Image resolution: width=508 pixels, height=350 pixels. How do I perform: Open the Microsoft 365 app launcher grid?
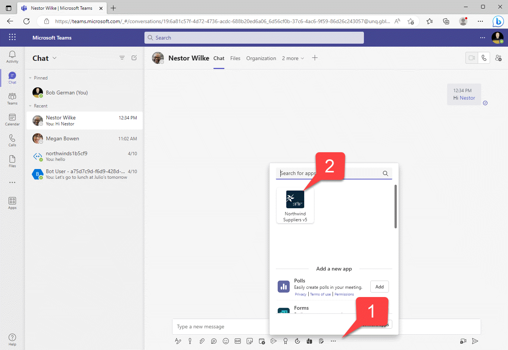pos(12,37)
